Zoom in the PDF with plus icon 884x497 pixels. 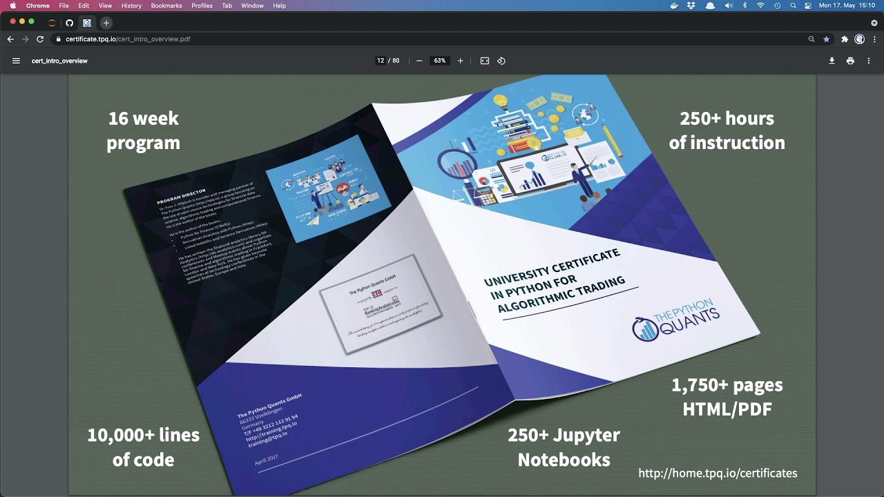pyautogui.click(x=461, y=61)
